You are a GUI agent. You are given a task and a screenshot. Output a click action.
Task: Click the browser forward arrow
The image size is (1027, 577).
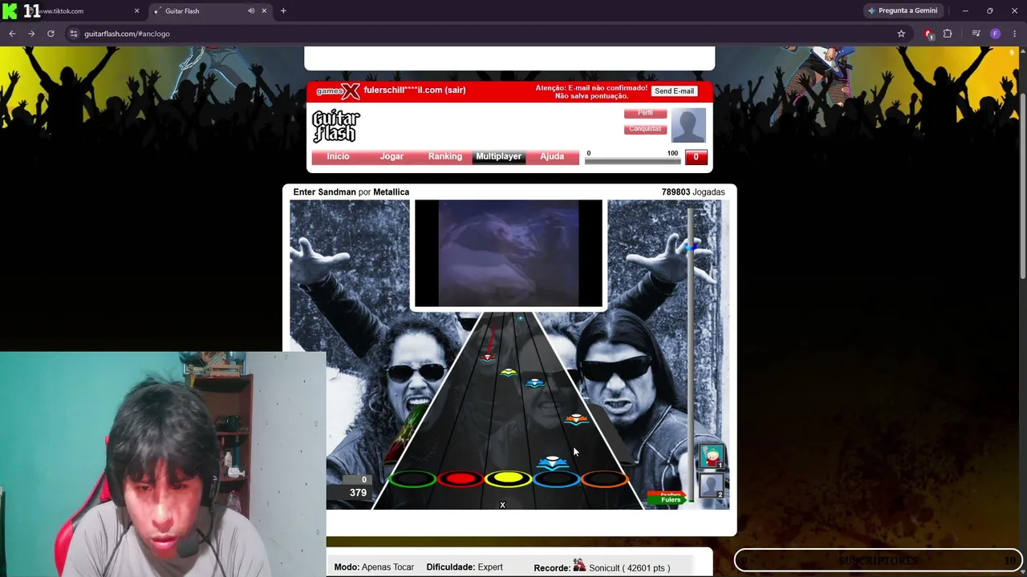click(31, 34)
